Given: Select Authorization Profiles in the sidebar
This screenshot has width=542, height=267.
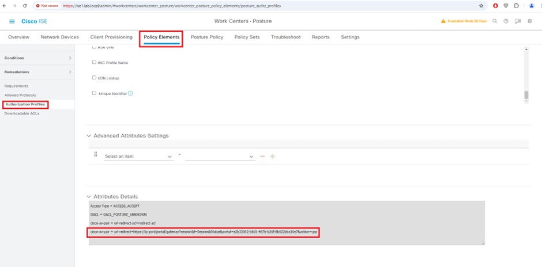Looking at the screenshot, I should tap(25, 104).
